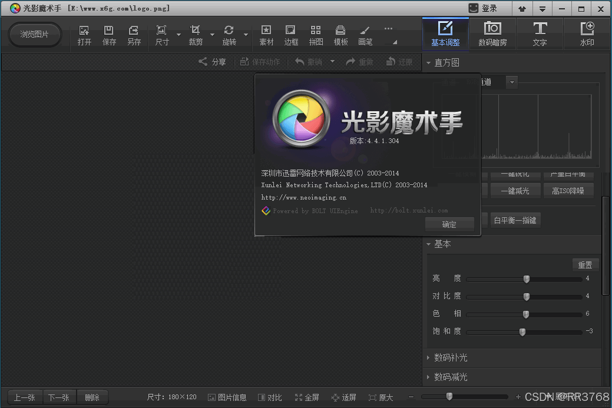
Task: Click the skin shirt icon in title bar
Action: 522,9
